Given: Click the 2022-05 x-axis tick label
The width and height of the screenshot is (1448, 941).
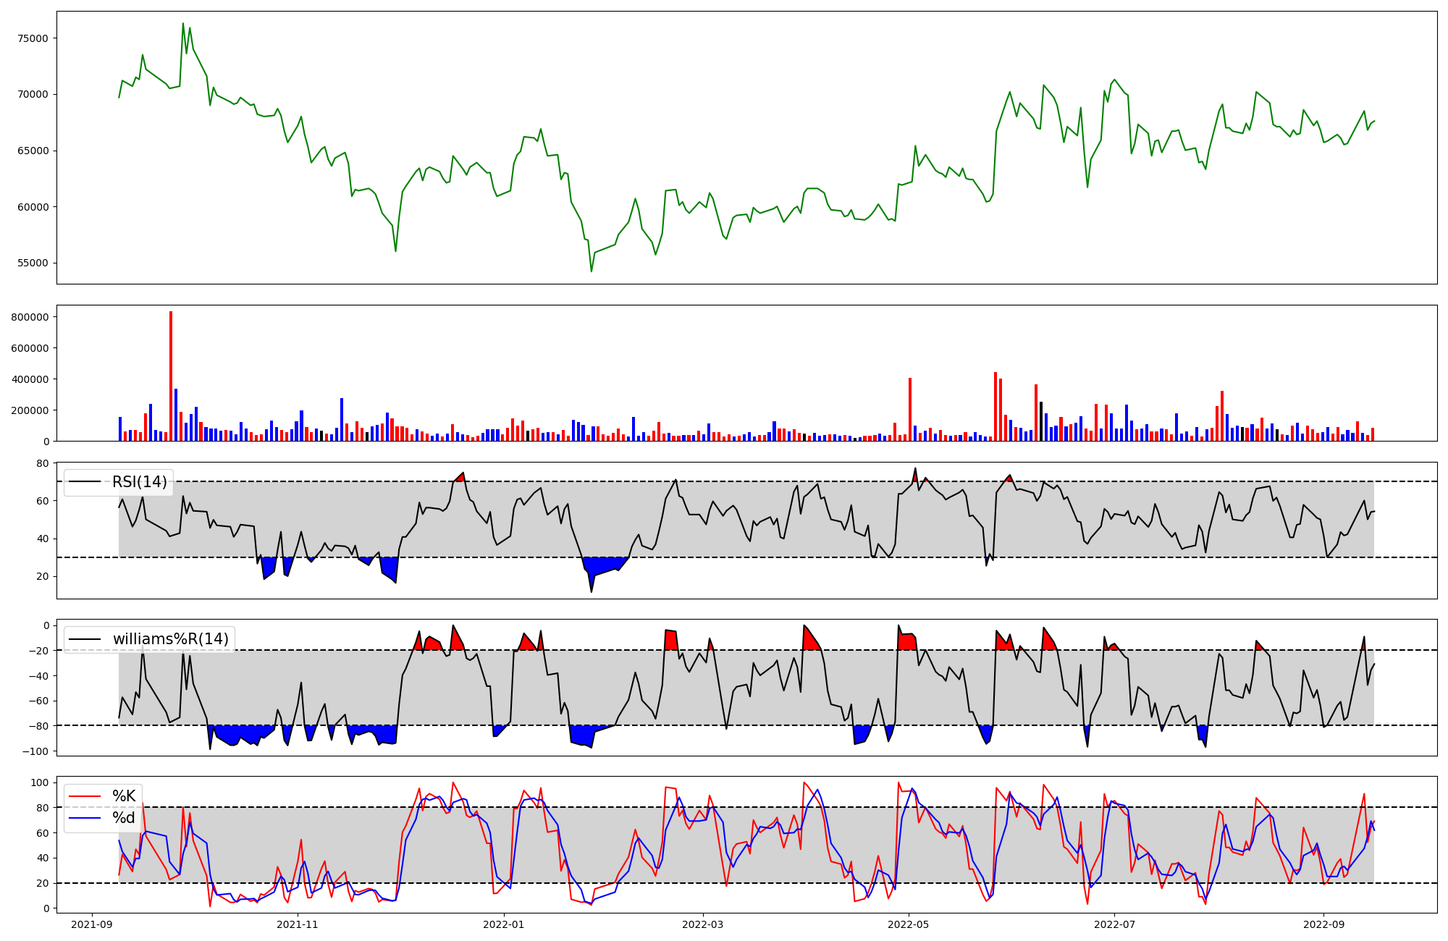Looking at the screenshot, I should [x=908, y=924].
